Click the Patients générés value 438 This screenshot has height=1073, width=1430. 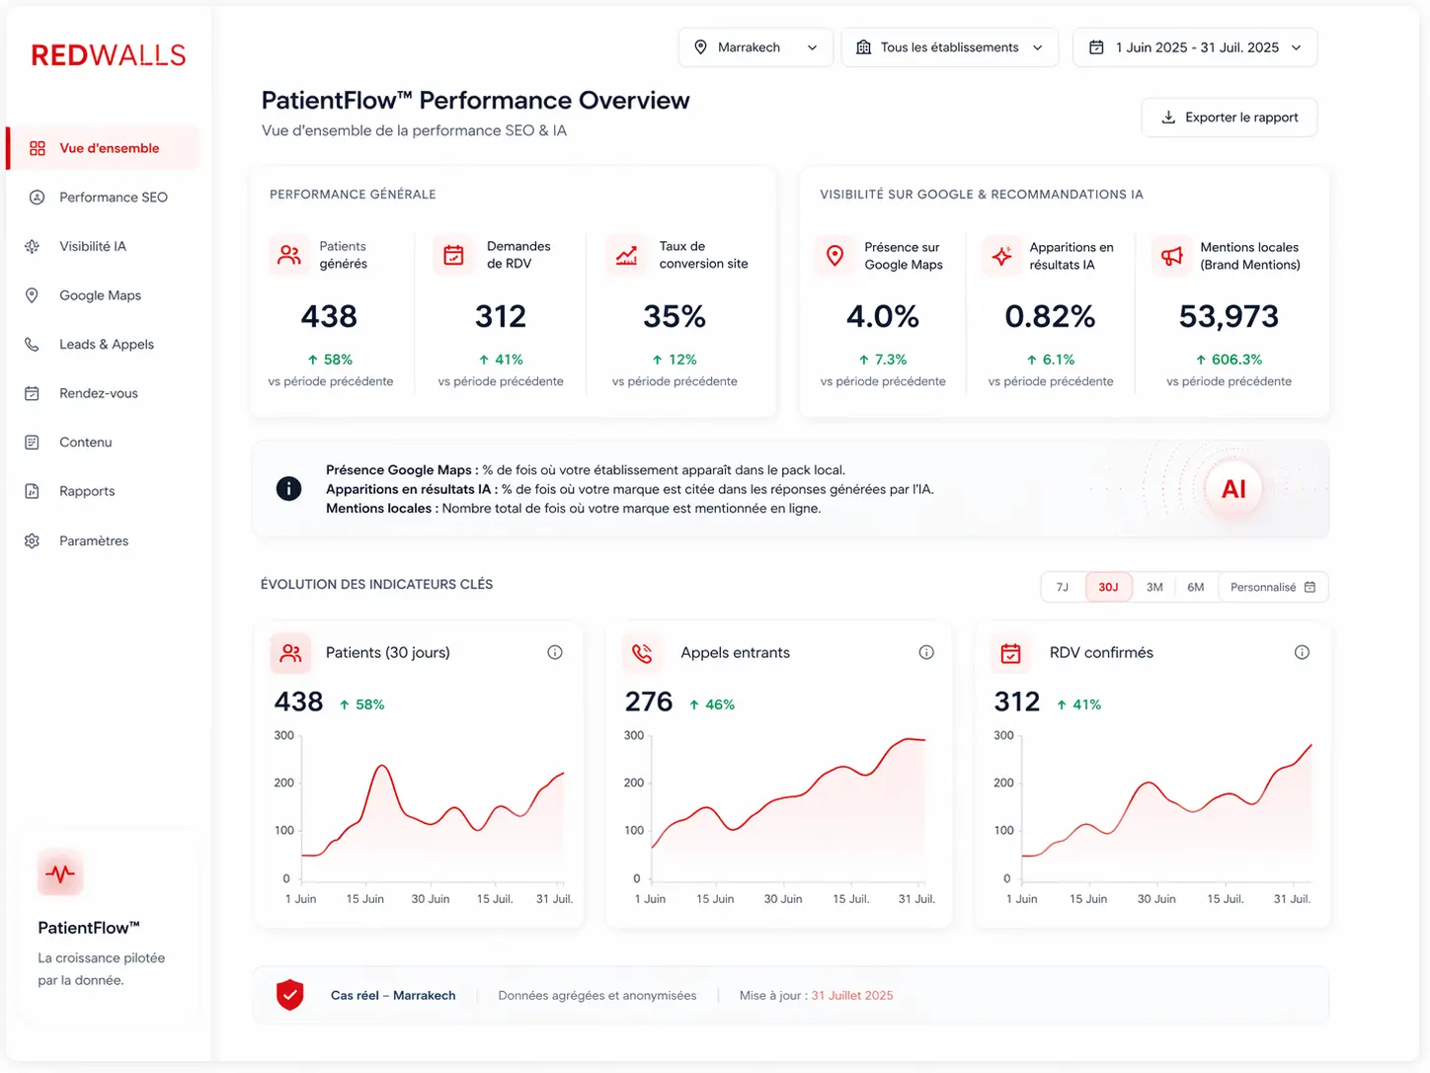tap(329, 316)
